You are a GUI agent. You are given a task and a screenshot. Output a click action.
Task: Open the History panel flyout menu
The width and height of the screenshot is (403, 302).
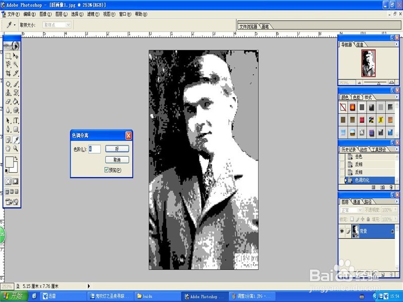pyautogui.click(x=396, y=149)
